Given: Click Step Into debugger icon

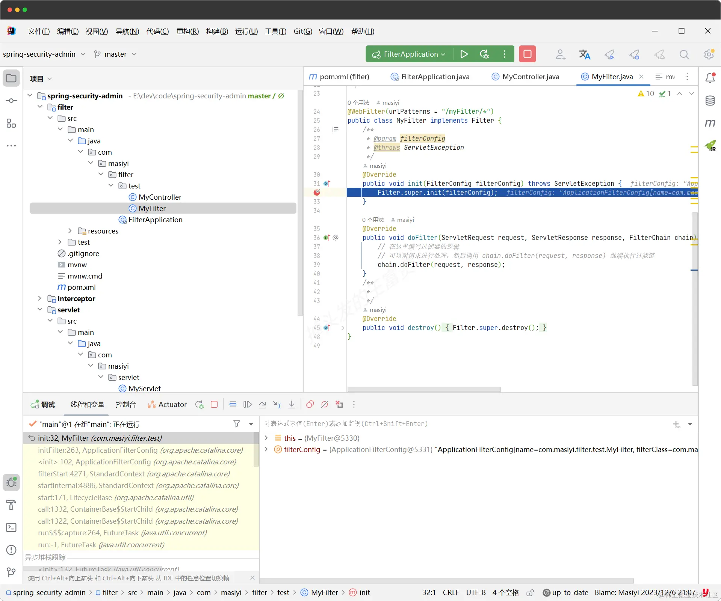Looking at the screenshot, I should (x=277, y=404).
